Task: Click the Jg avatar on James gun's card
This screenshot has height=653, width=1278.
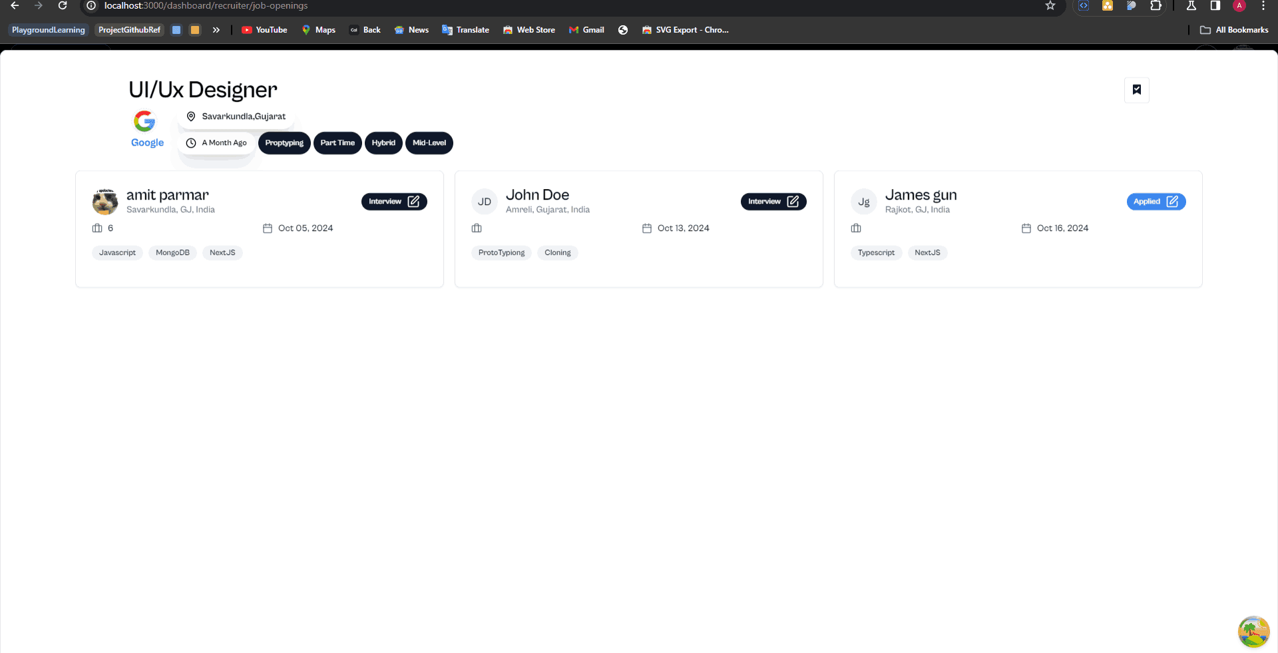Action: click(x=864, y=202)
